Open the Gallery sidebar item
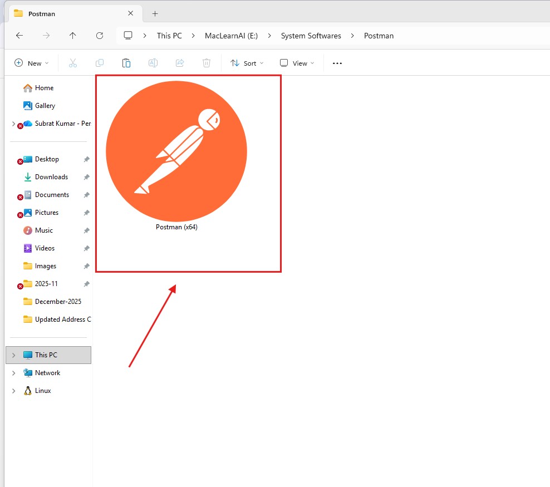The width and height of the screenshot is (550, 487). (45, 106)
